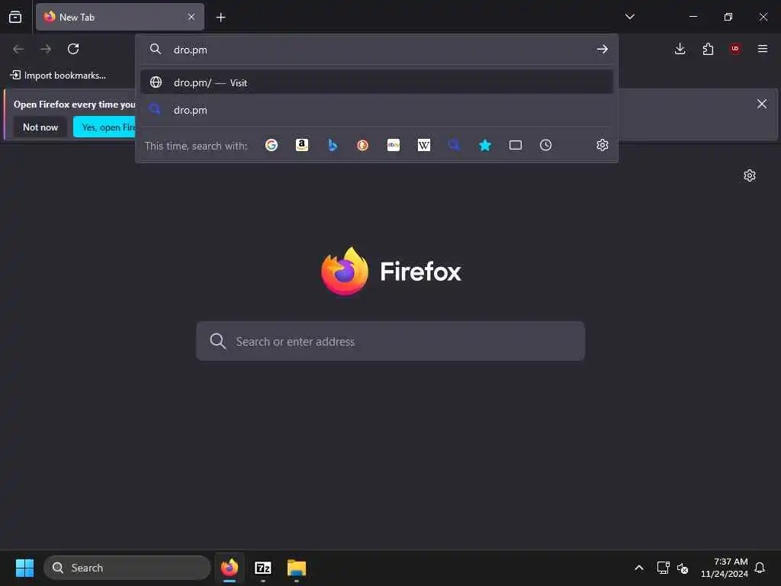
Task: Open search settings gear in dropdown
Action: point(603,145)
